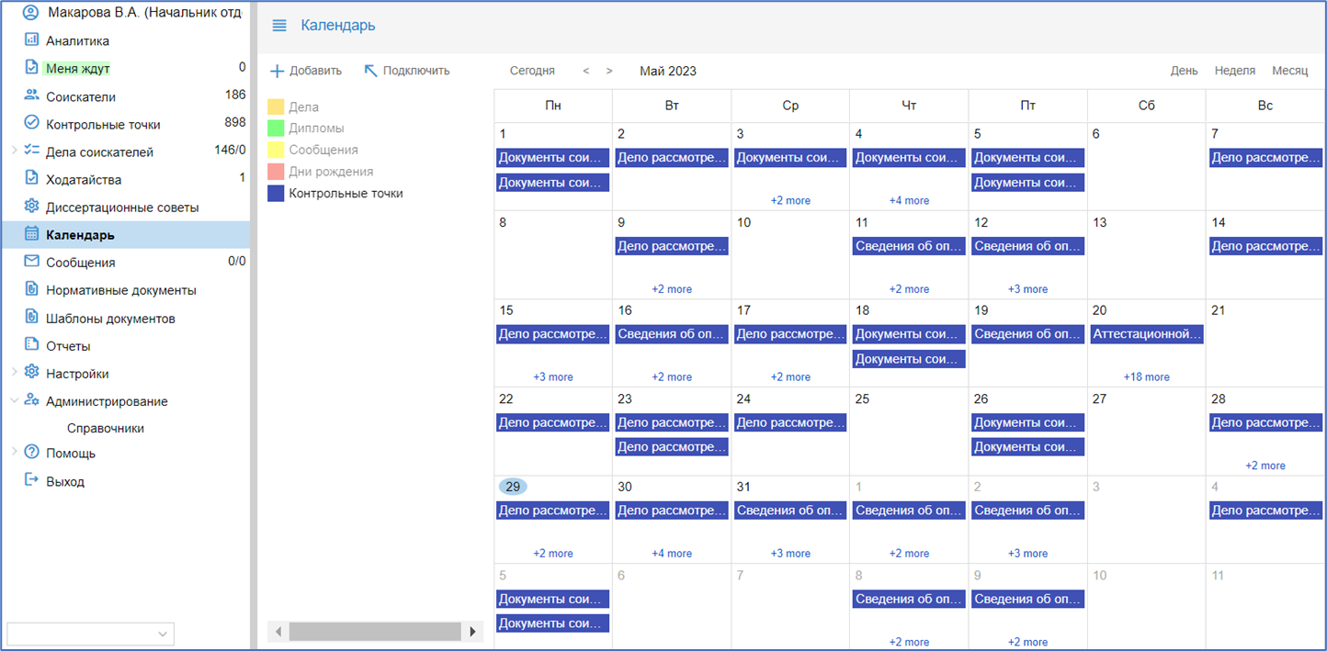Collapse the Администрирование section
Image resolution: width=1327 pixels, height=651 pixels.
(x=14, y=400)
